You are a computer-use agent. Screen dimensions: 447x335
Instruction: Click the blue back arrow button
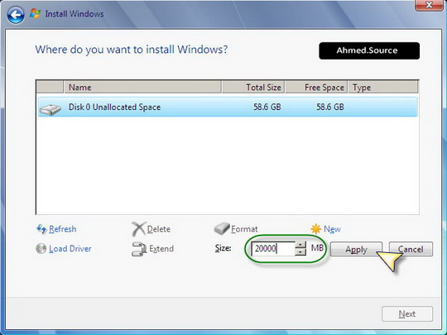[16, 15]
